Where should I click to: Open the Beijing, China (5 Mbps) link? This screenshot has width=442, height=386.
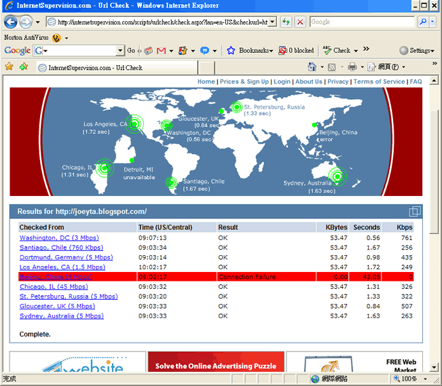pyautogui.click(x=56, y=277)
